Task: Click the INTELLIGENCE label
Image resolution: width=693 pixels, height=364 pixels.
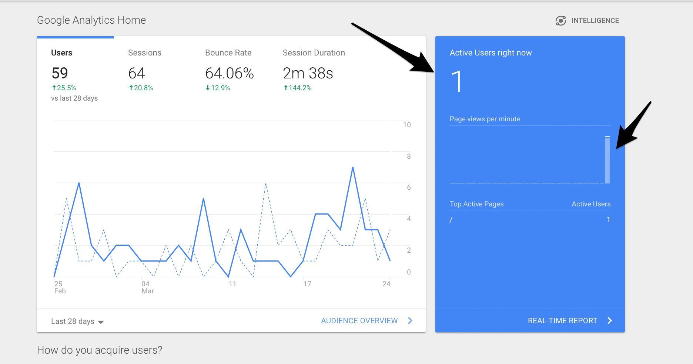Action: coord(595,21)
